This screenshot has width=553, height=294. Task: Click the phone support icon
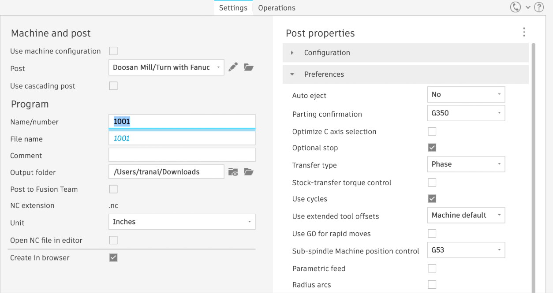tap(515, 7)
